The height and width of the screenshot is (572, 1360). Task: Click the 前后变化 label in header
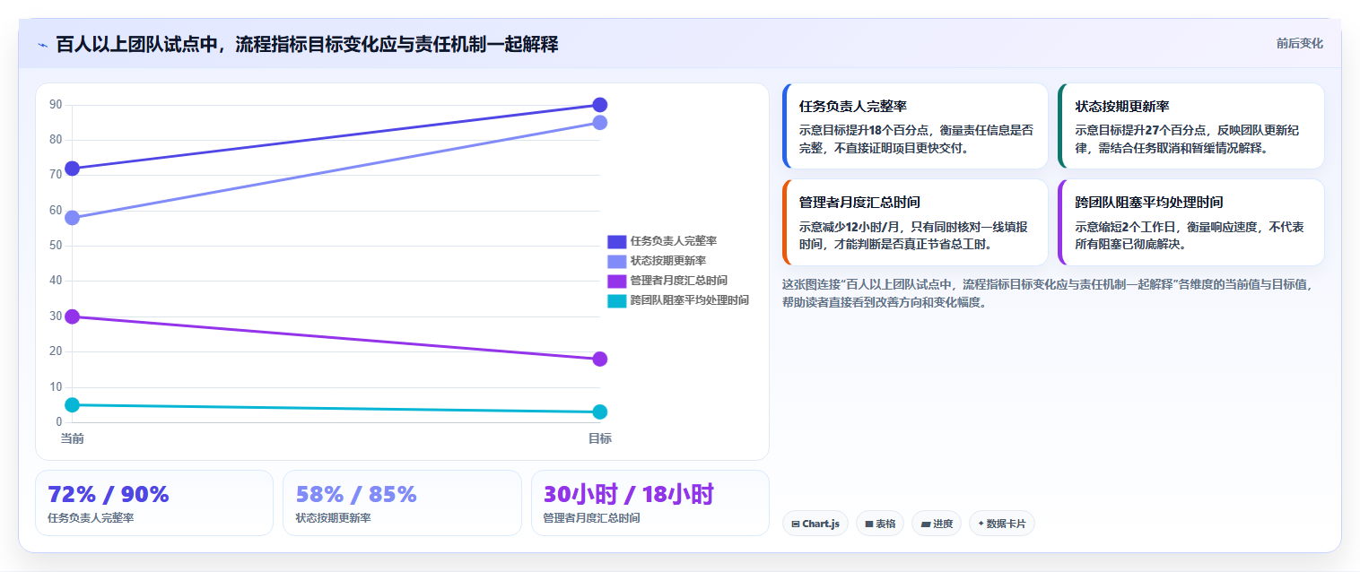point(1299,44)
